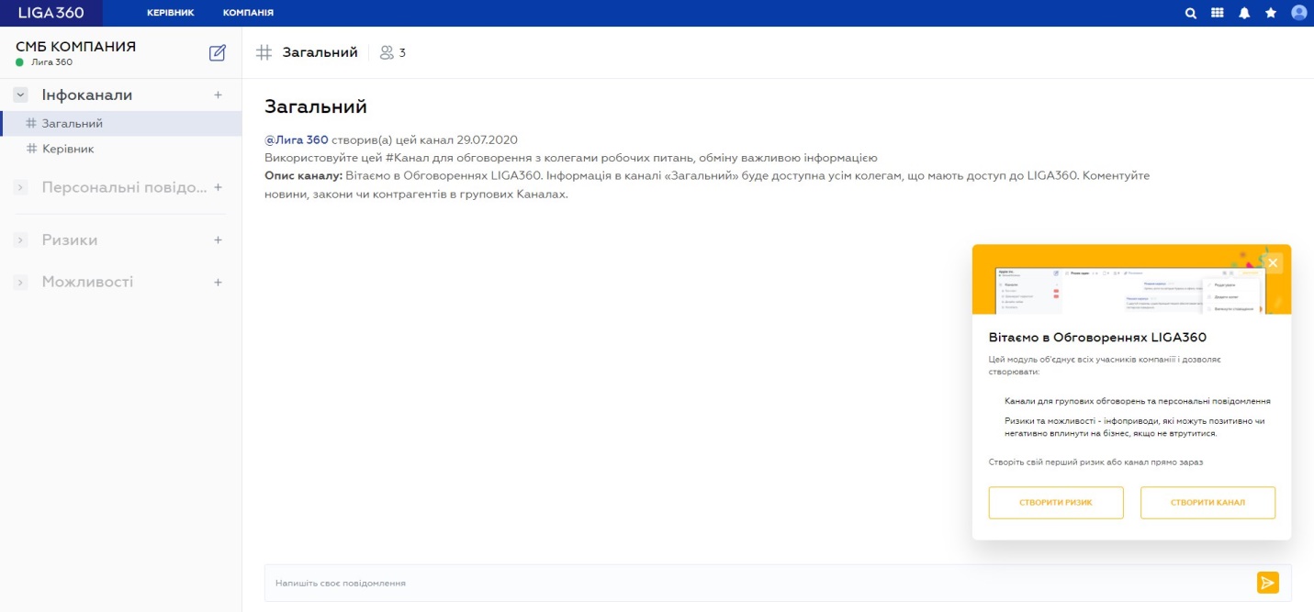1314x612 pixels.
Task: Click the compose new message icon
Action: pos(218,53)
